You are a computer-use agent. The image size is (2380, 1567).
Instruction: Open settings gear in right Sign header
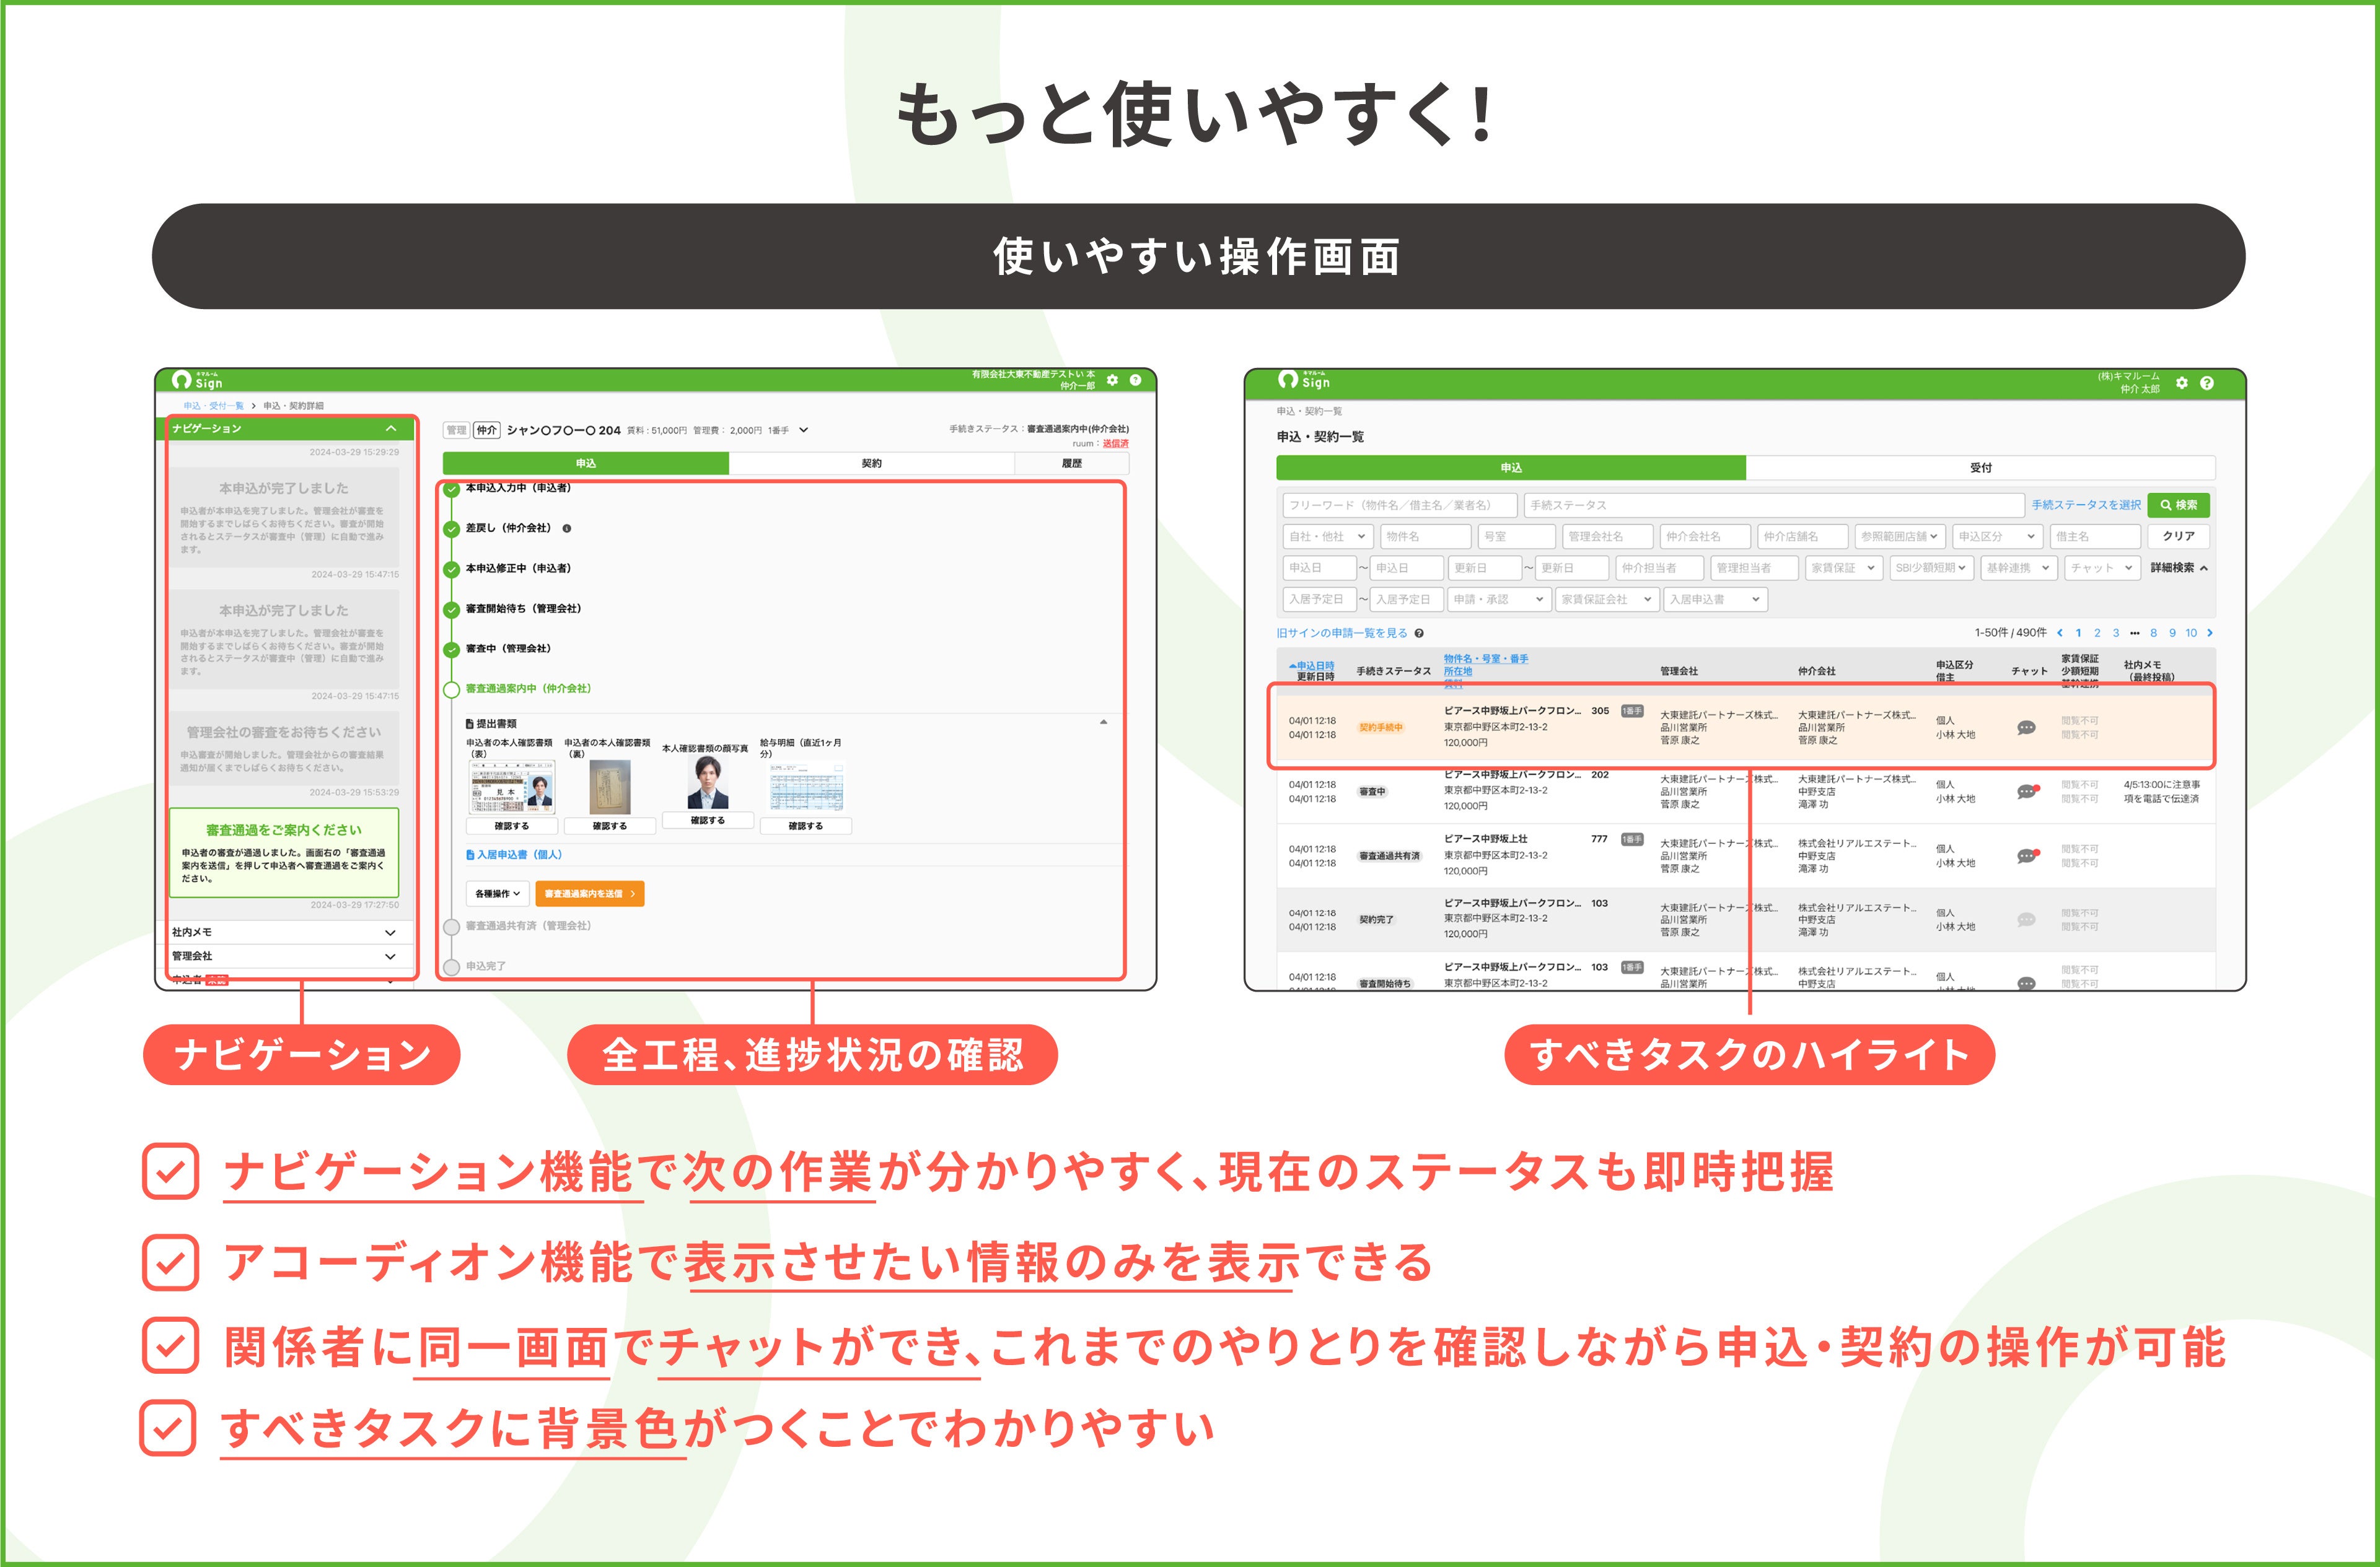click(x=2181, y=383)
